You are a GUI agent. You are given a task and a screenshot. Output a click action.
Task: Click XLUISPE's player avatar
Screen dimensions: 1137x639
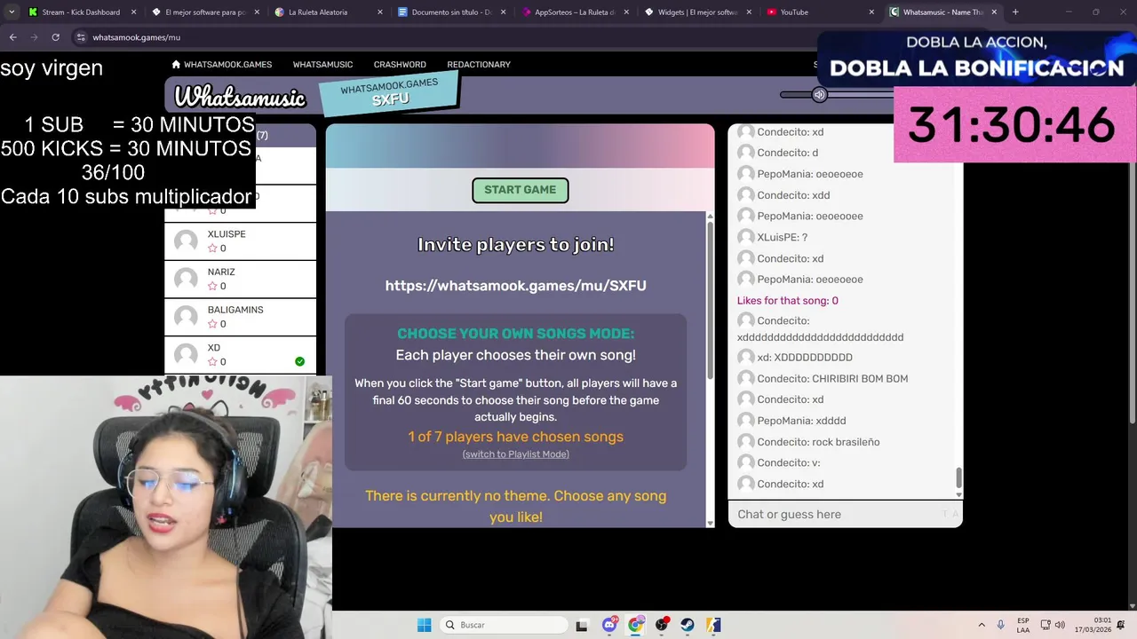pyautogui.click(x=186, y=241)
